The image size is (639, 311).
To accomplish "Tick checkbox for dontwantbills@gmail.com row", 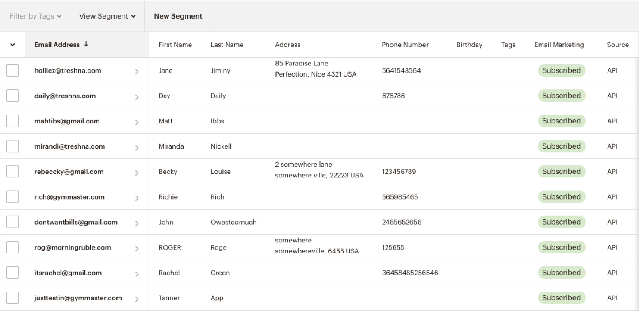I will (x=12, y=222).
